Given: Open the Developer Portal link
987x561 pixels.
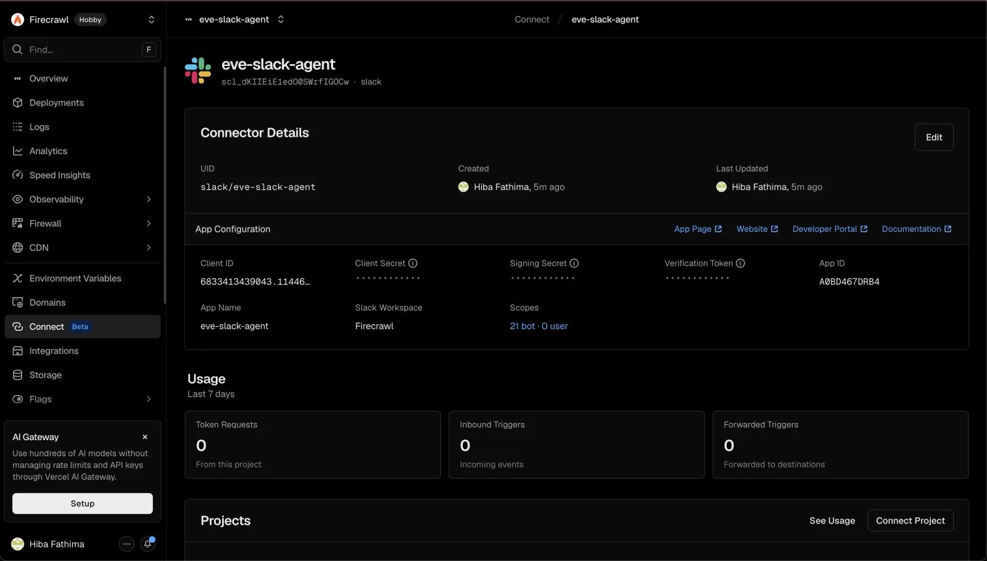Looking at the screenshot, I should (830, 229).
